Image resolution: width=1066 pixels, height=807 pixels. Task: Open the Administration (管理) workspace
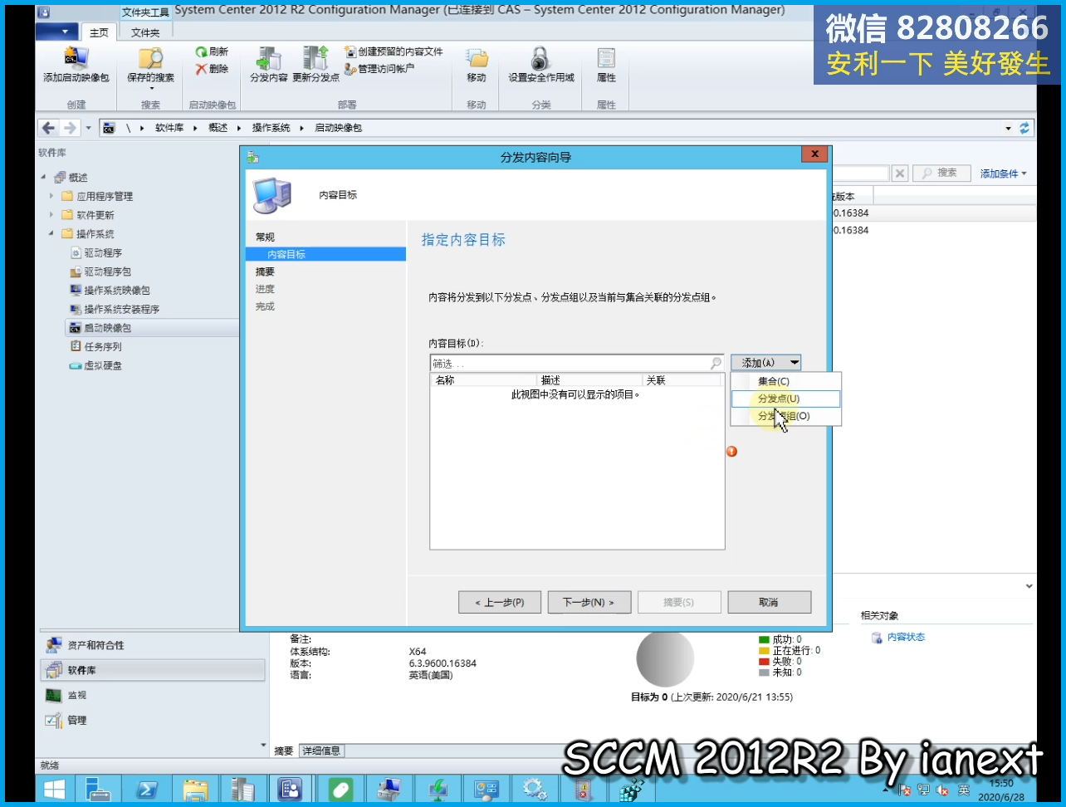click(153, 720)
